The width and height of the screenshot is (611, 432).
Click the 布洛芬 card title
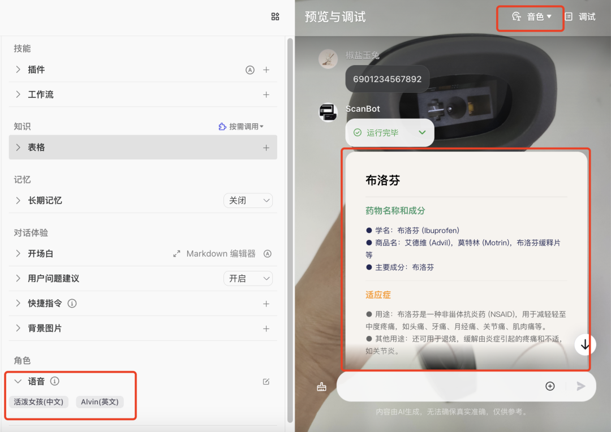[382, 180]
